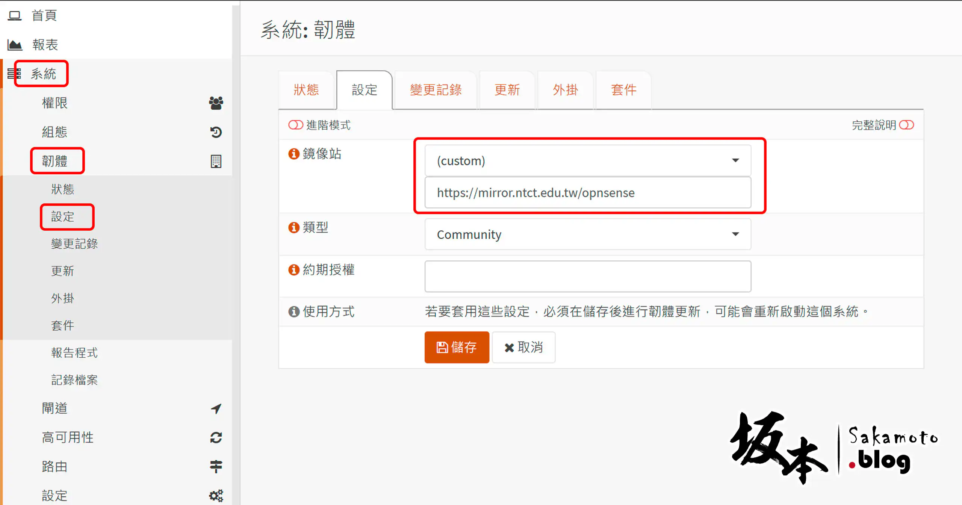Toggle the 進階模式 switch
The image size is (962, 505).
tap(296, 125)
